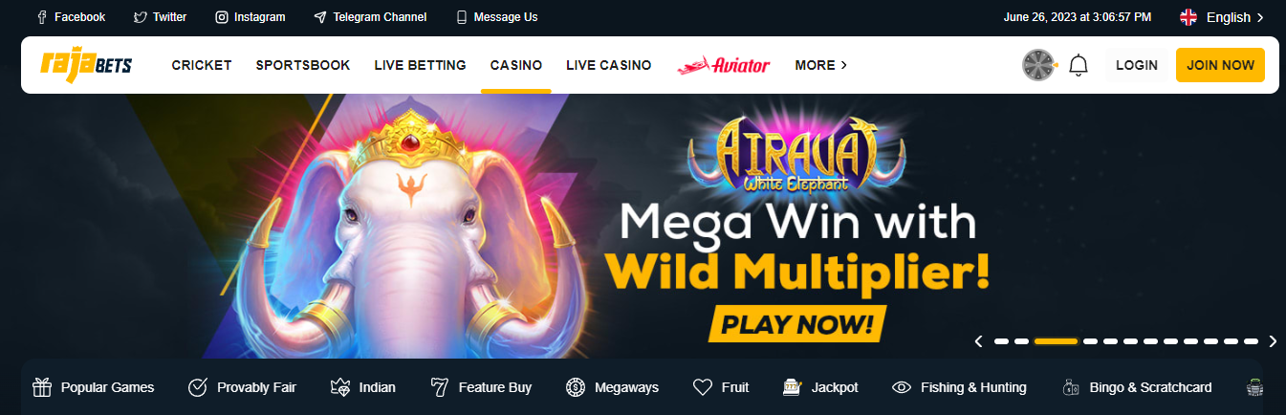1286x415 pixels.
Task: Open the notifications bell icon
Action: (1079, 65)
